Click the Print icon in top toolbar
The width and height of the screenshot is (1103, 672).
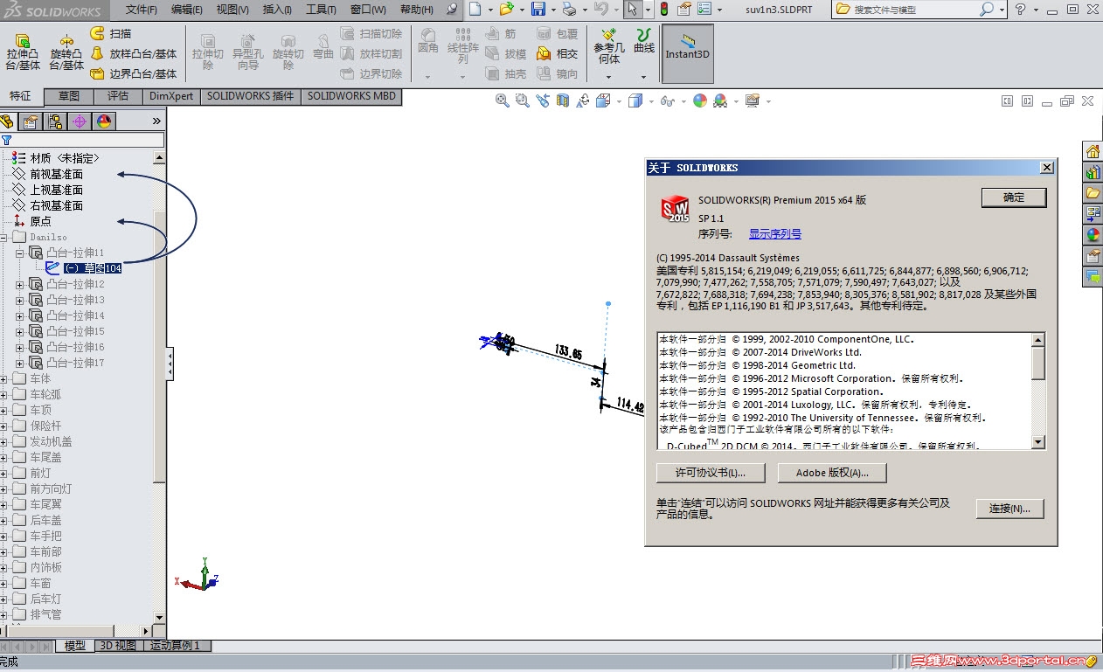pyautogui.click(x=569, y=10)
